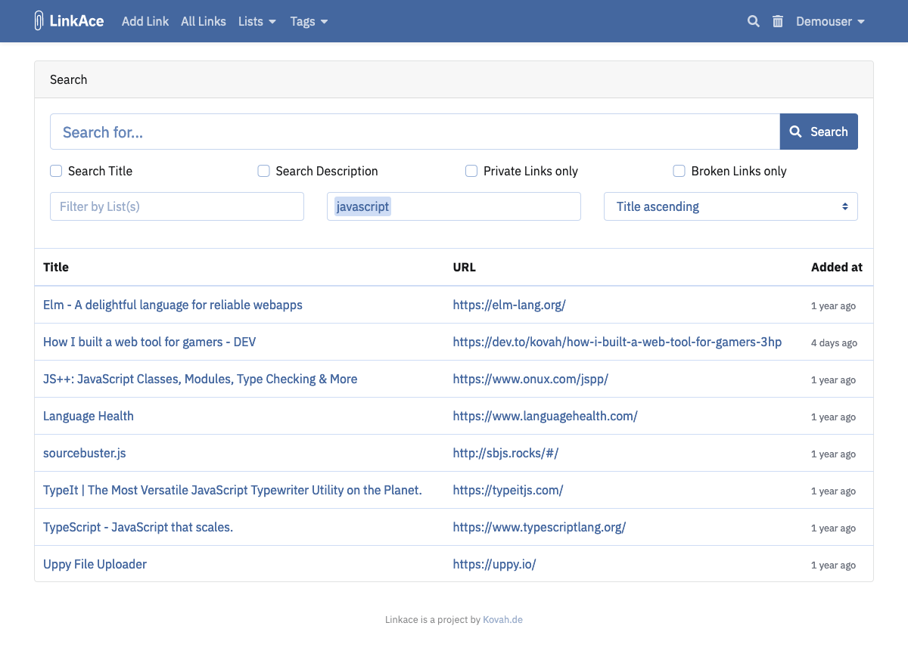The height and width of the screenshot is (663, 908).
Task: Click the javascript tag filter field
Action: point(454,206)
